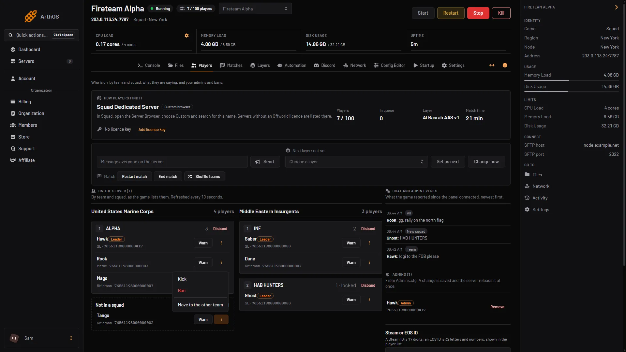Viewport: 626px width, 352px height.
Task: Open Quick actions search box
Action: [41, 35]
